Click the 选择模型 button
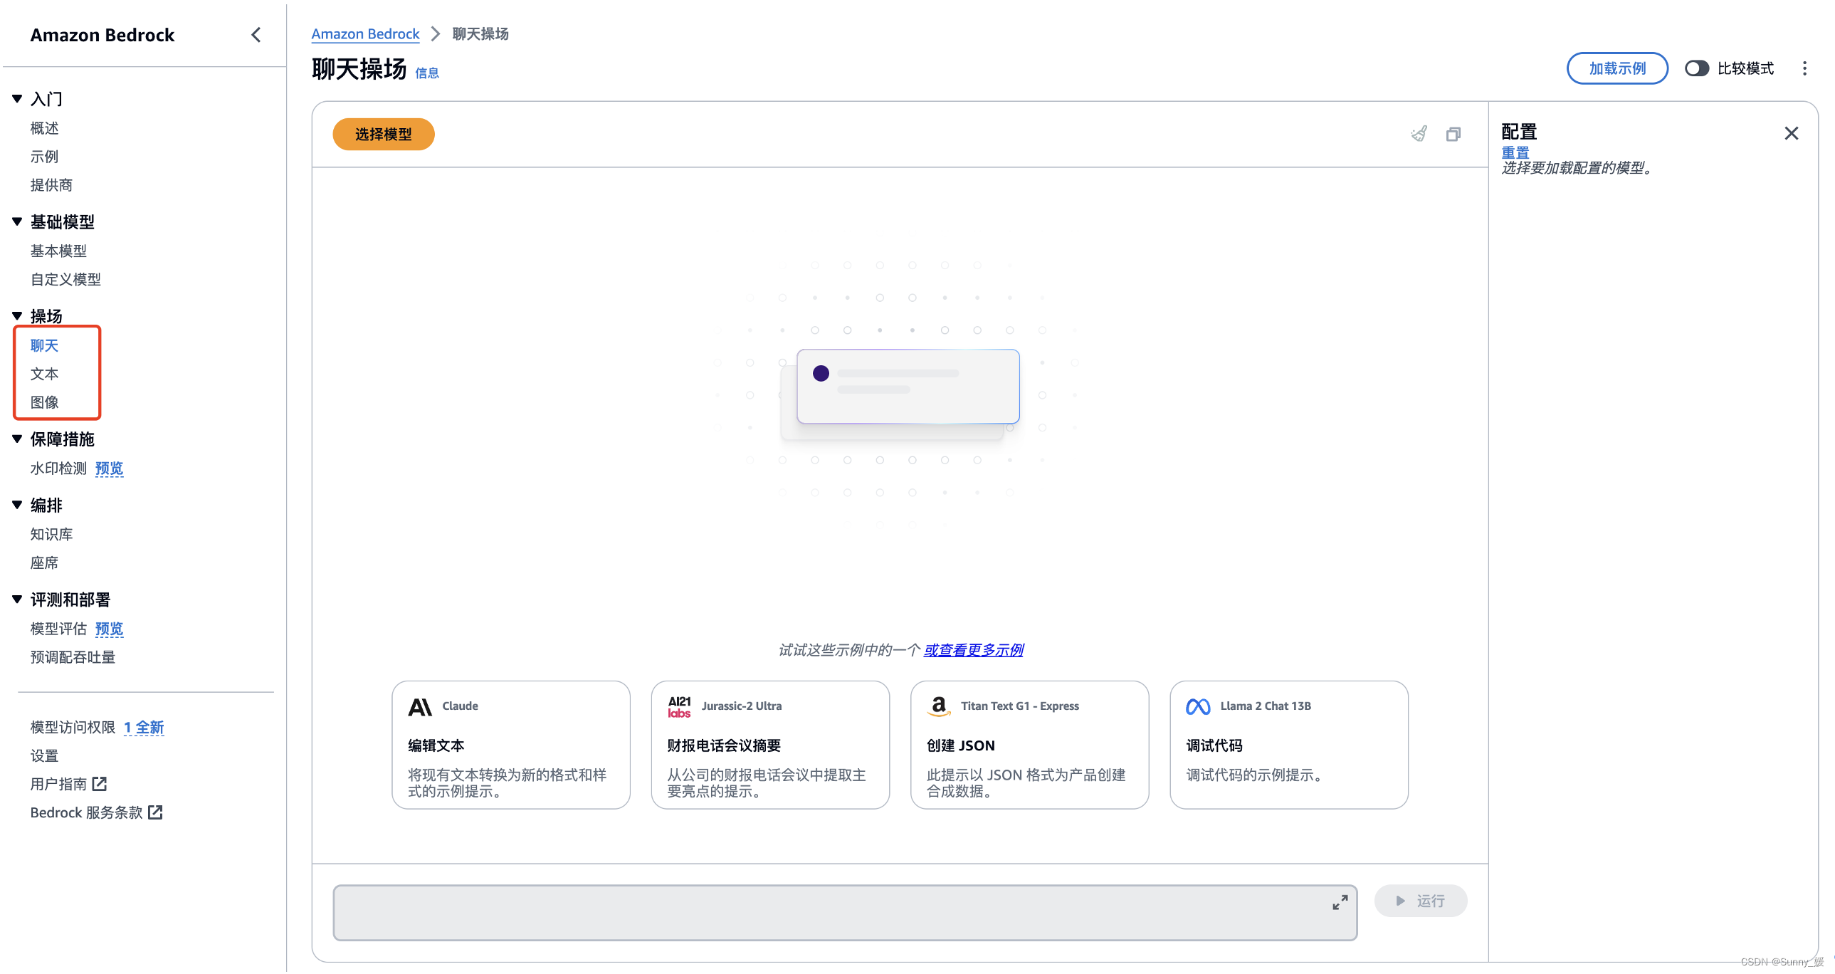1835x974 pixels. click(383, 134)
